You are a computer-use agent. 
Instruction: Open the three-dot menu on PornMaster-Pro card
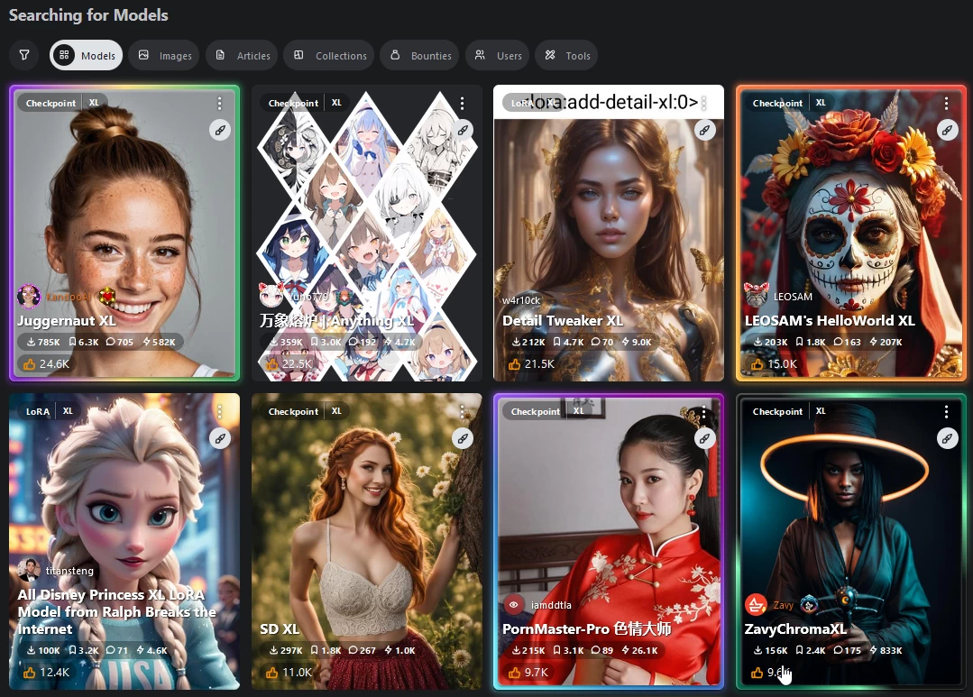704,411
